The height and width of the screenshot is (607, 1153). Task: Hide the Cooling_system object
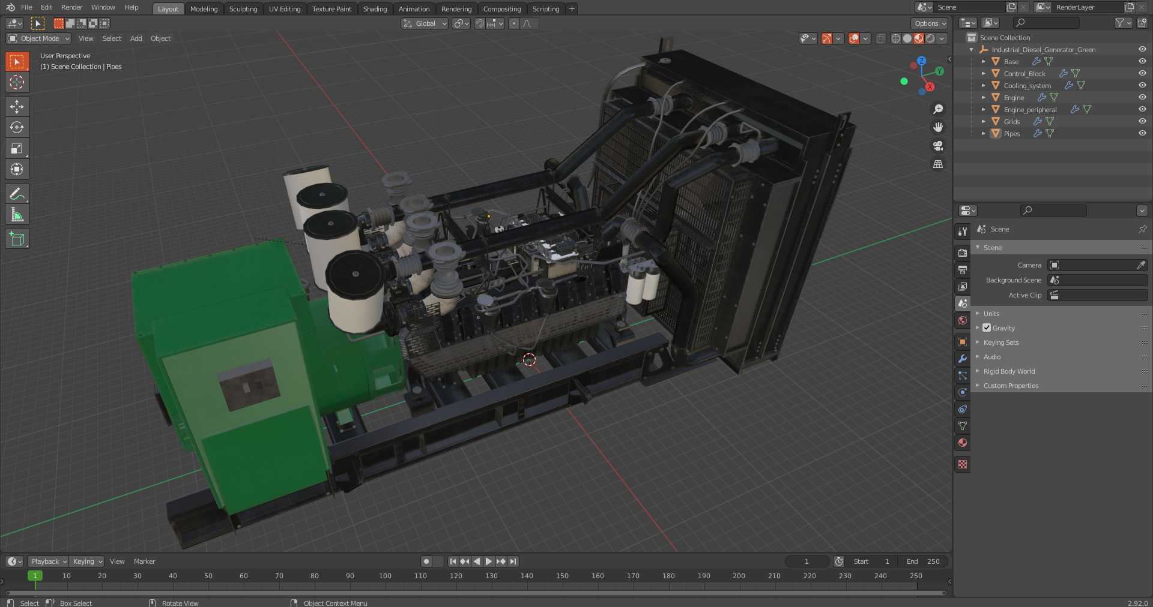point(1142,85)
